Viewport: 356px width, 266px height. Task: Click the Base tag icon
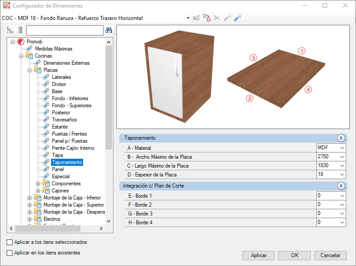coord(46,91)
